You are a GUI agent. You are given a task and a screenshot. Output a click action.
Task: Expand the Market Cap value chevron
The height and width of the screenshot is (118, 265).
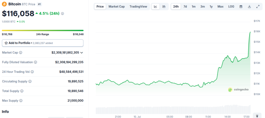(82, 53)
